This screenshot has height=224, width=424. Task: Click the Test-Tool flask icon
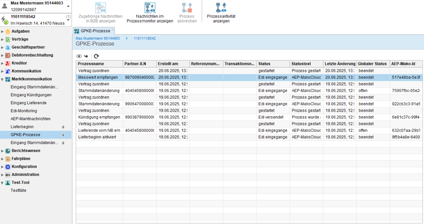click(8, 183)
